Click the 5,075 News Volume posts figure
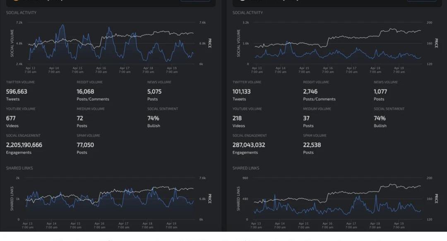This screenshot has height=241, width=447. pyautogui.click(x=154, y=92)
